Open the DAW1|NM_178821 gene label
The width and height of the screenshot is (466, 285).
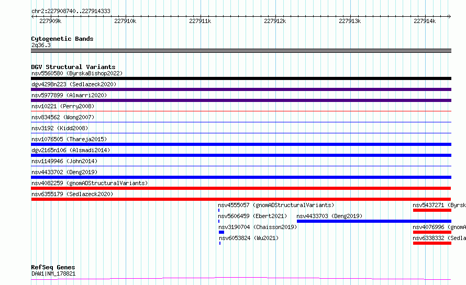pos(53,273)
